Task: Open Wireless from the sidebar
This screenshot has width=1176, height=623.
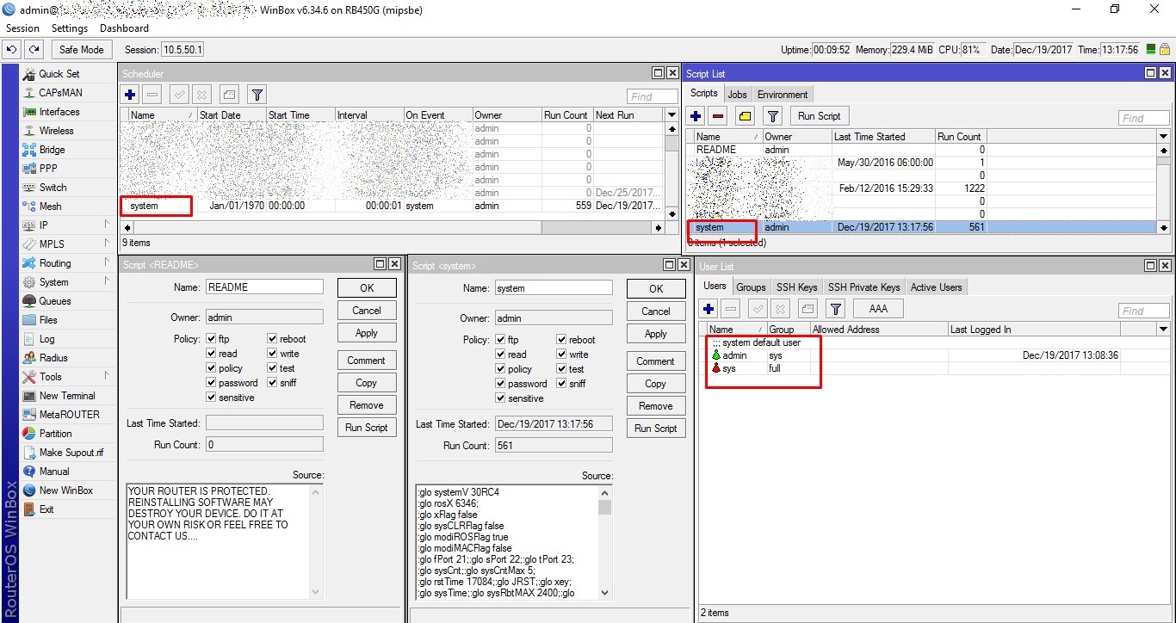Action: 56,131
